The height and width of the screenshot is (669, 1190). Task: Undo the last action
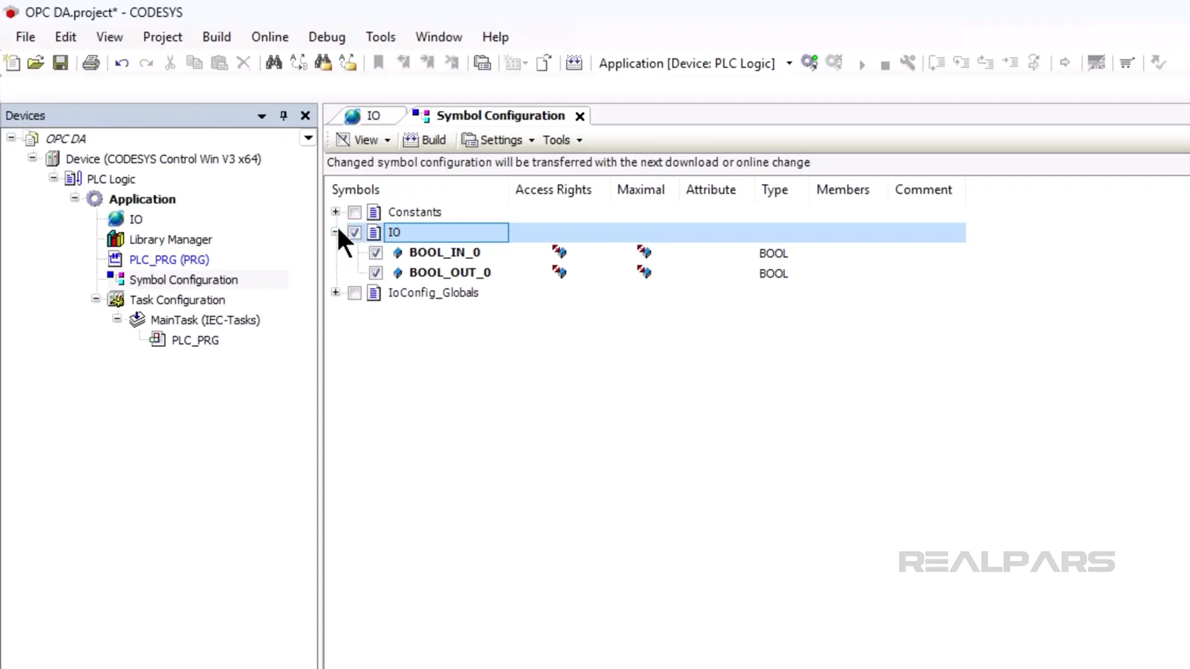coord(121,63)
